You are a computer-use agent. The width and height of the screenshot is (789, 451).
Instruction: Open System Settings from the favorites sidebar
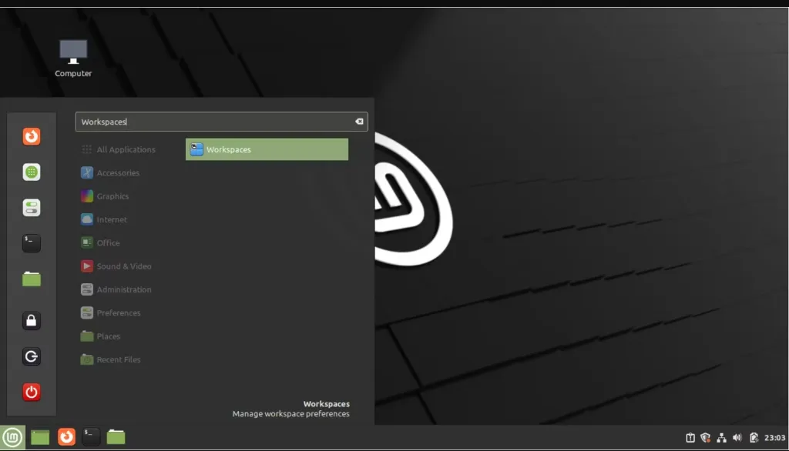coord(31,208)
